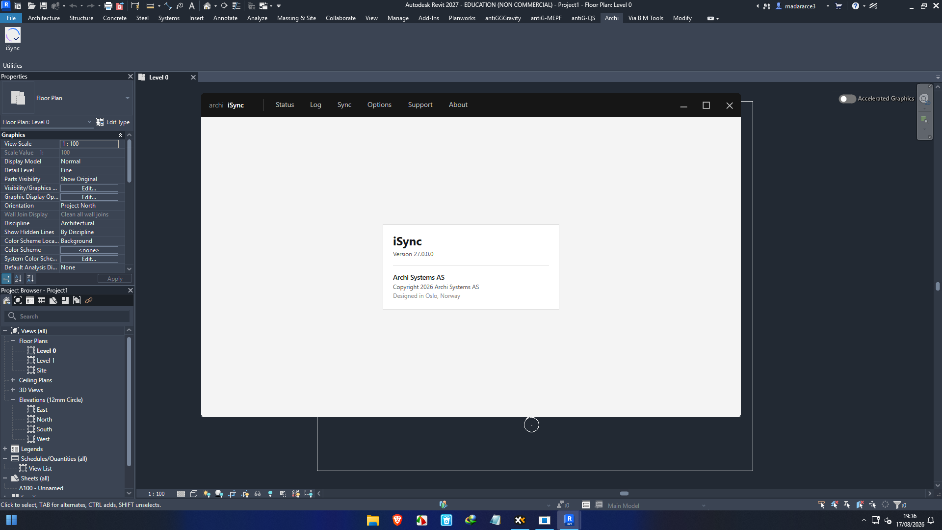
Task: Click the Measure Between Two References icon
Action: 150,6
